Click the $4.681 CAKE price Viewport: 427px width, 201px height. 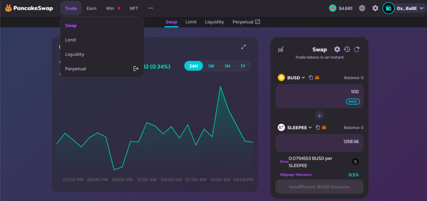346,8
